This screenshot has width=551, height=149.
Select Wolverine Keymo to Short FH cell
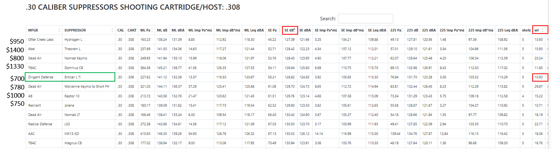89,86
